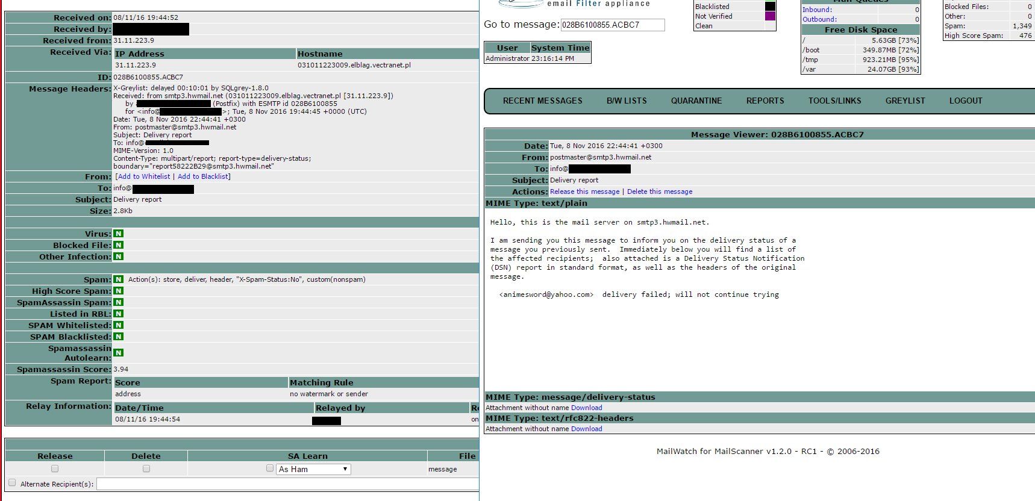This screenshot has height=501, width=1035.
Task: Open the Quarantine menu item
Action: pos(696,101)
